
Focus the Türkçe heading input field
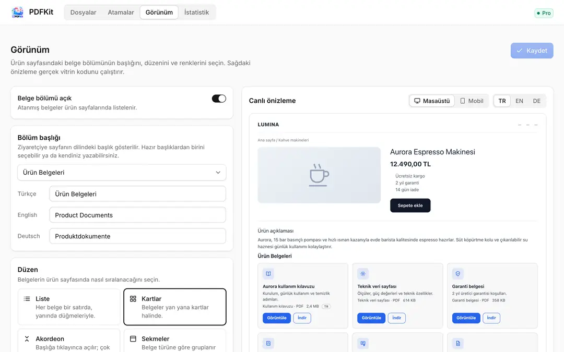tap(138, 194)
